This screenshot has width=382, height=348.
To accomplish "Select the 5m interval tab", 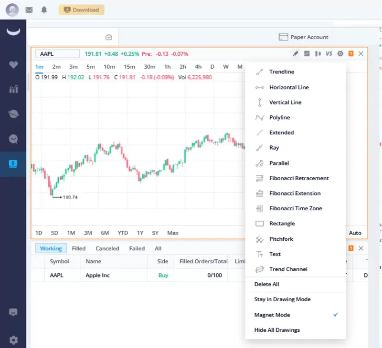I will (90, 67).
